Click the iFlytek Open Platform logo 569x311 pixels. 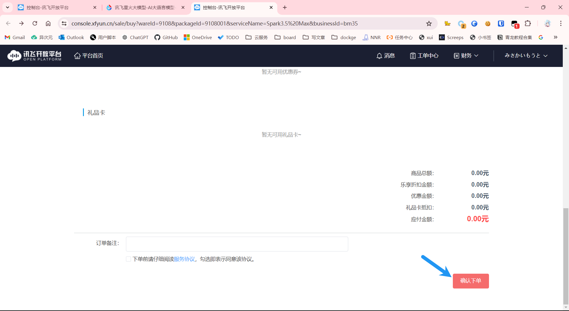coord(34,56)
